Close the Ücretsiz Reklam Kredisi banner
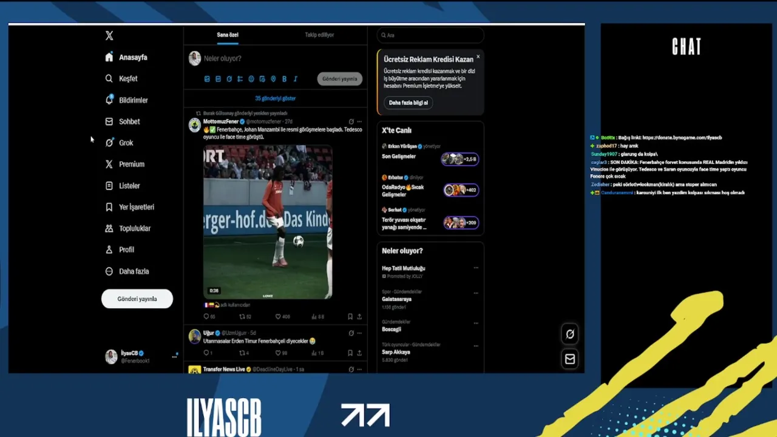 (x=478, y=56)
